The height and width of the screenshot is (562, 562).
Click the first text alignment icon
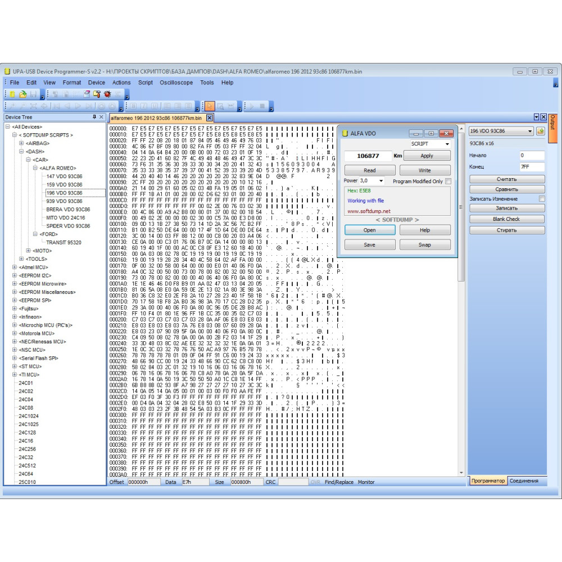pyautogui.click(x=167, y=106)
